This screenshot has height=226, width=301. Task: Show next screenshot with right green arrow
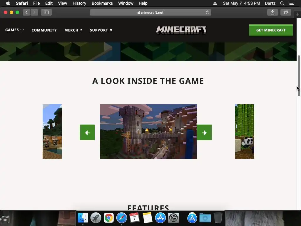pos(204,132)
